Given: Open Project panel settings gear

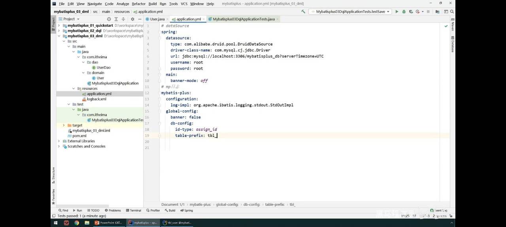Looking at the screenshot, I should click(x=132, y=19).
